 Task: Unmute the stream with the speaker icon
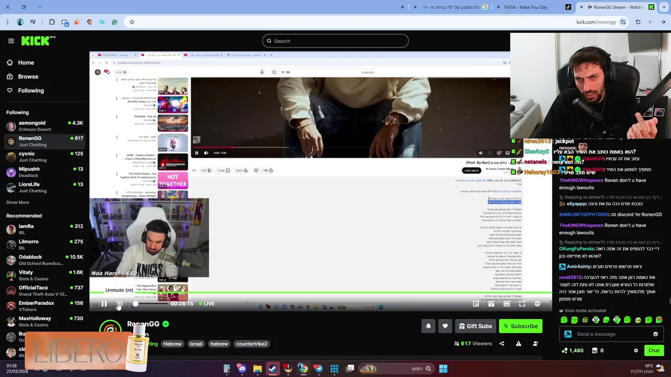(120, 304)
